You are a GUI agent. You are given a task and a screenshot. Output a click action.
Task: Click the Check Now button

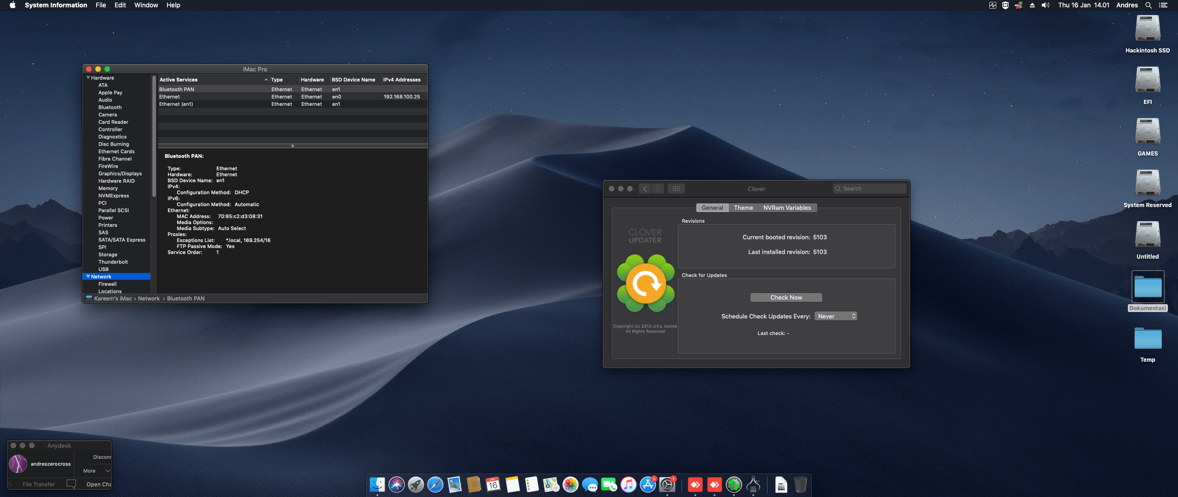click(786, 298)
